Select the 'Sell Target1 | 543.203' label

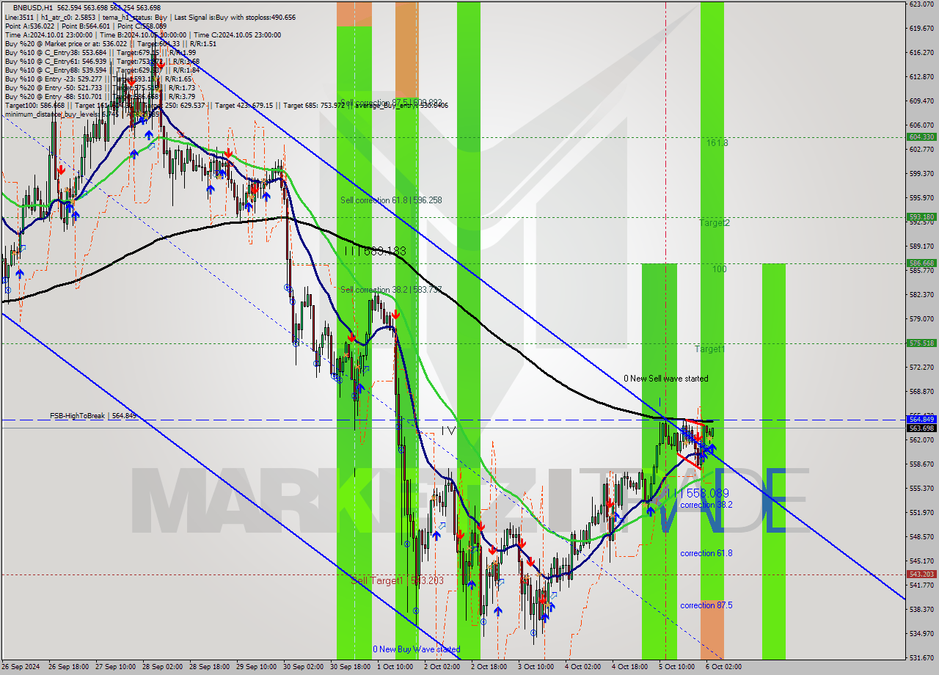[397, 580]
